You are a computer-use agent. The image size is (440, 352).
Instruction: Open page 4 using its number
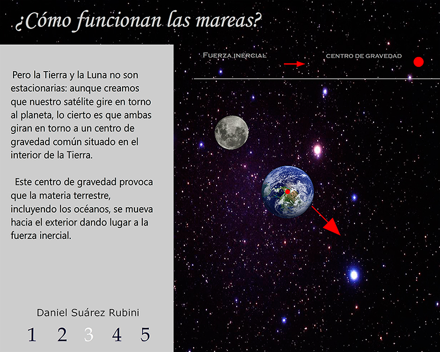tap(117, 335)
